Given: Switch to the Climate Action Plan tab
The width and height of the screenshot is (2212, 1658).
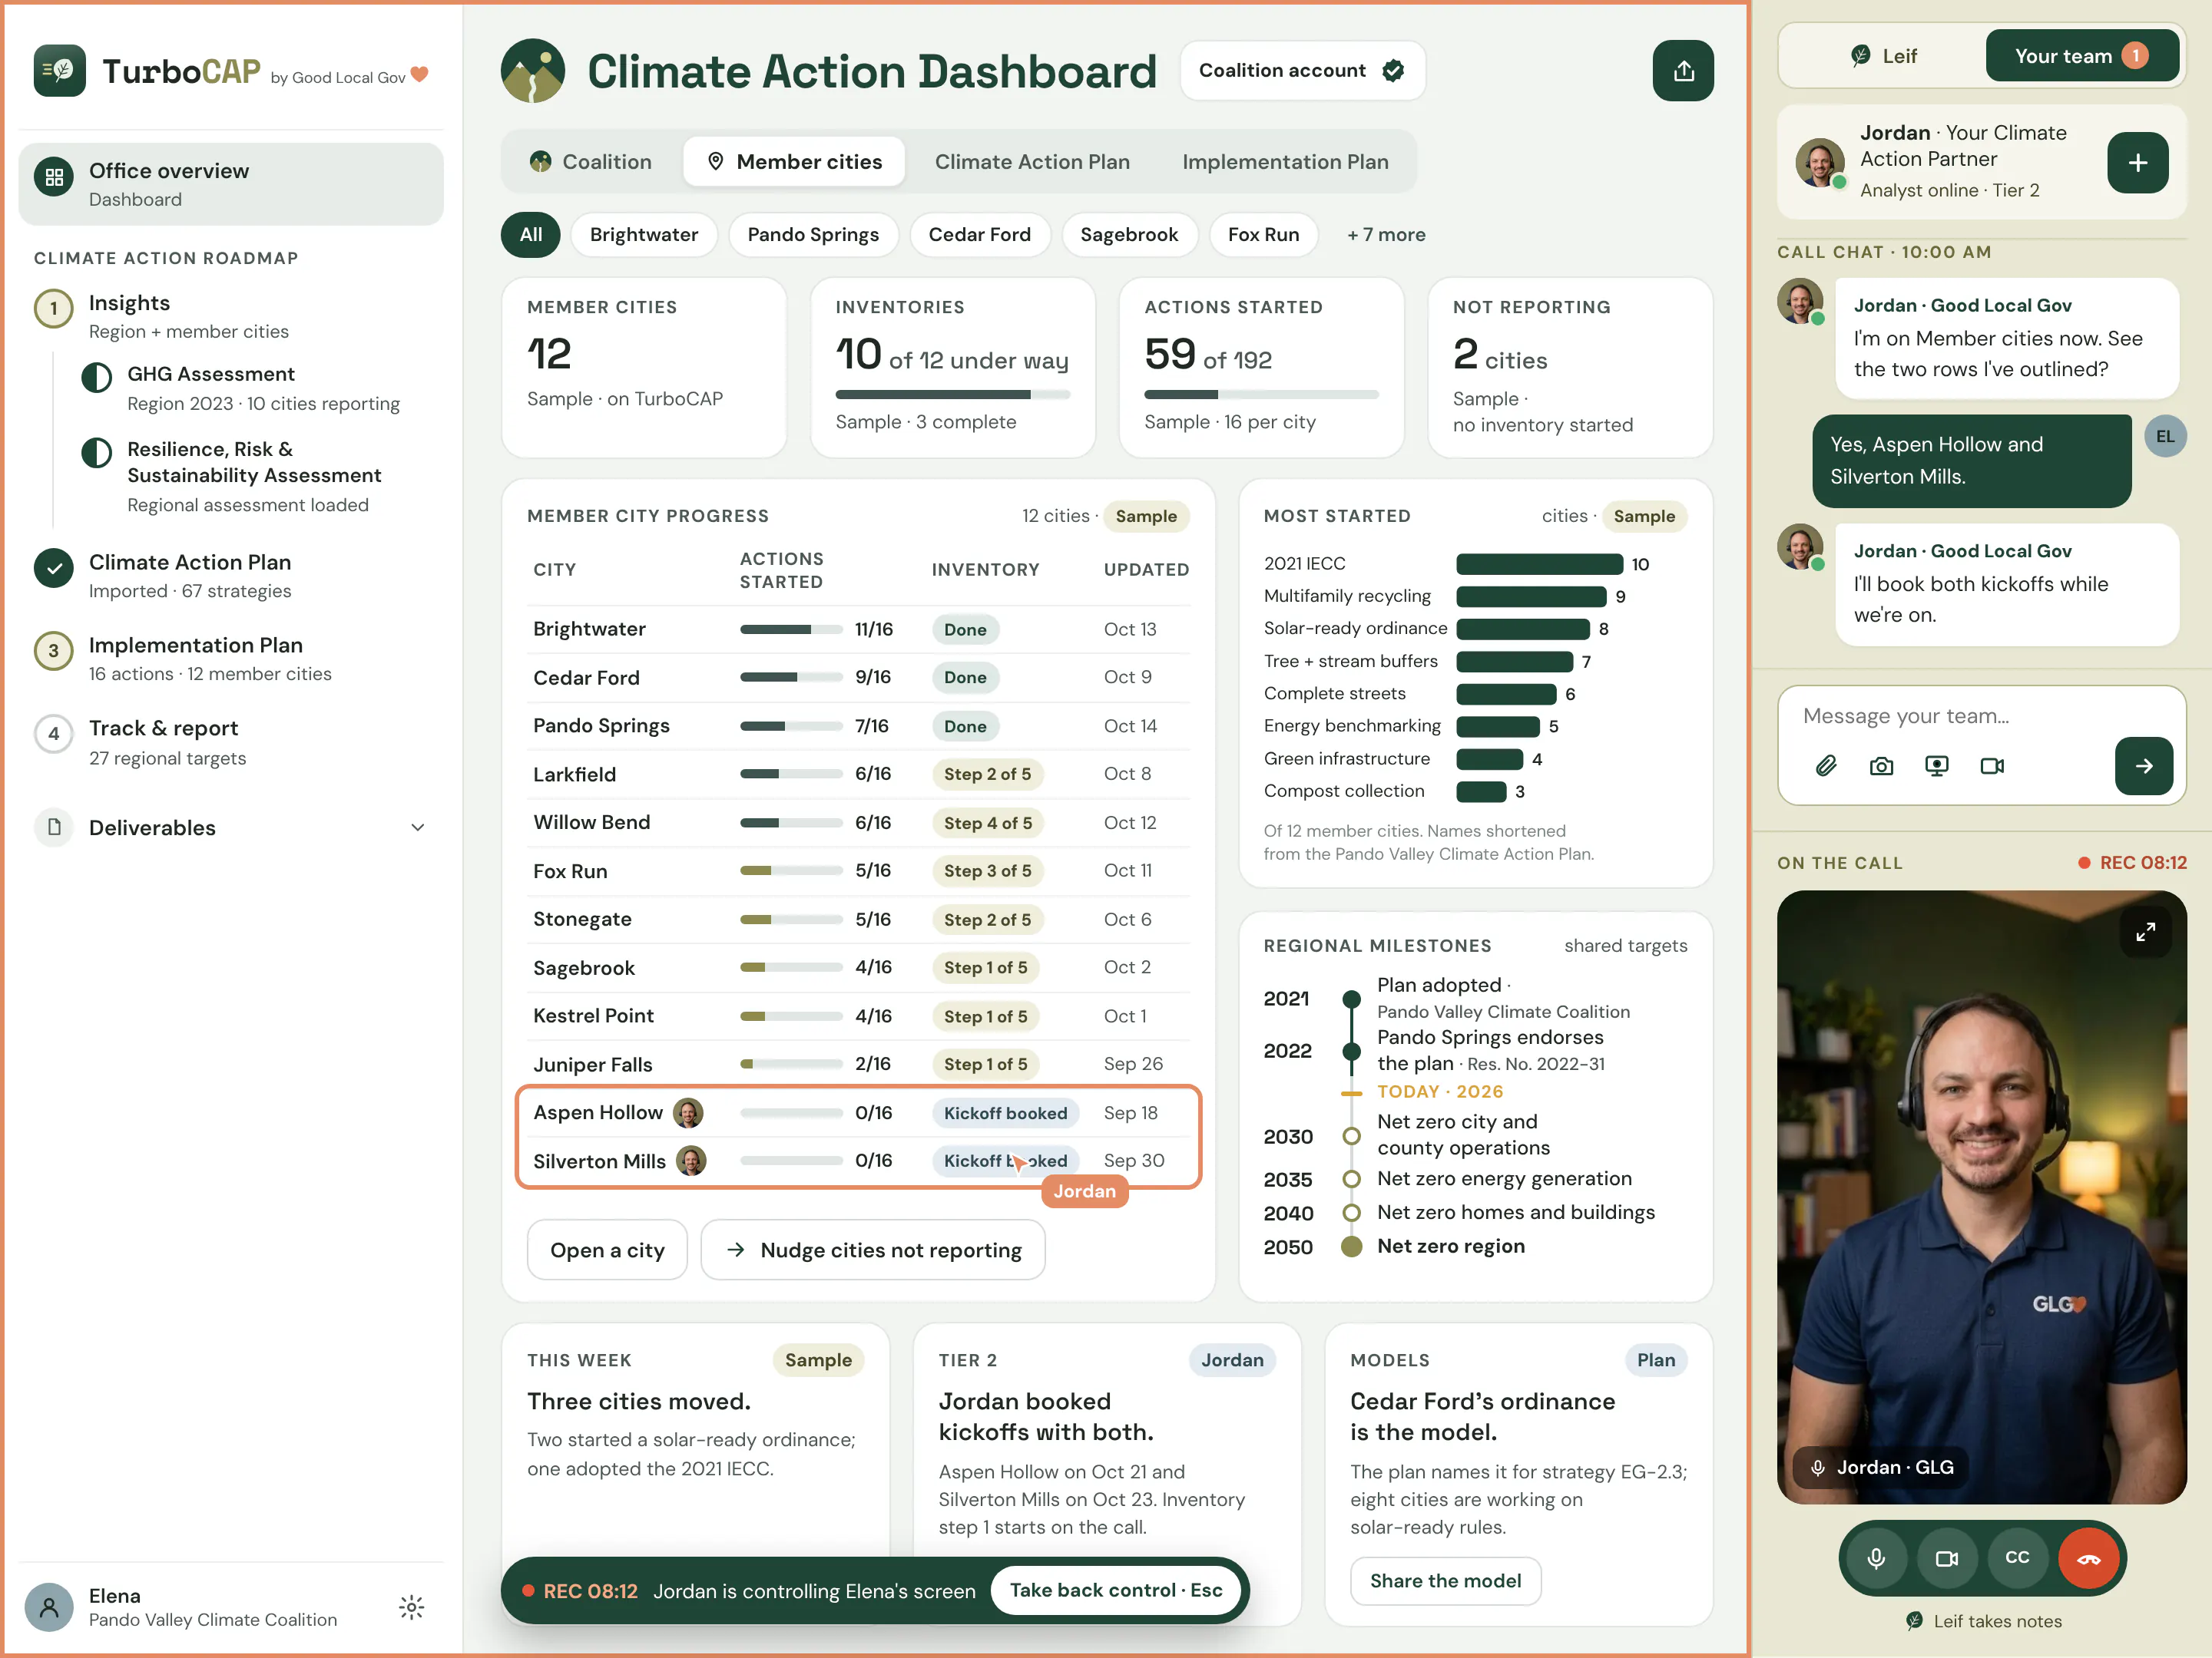Looking at the screenshot, I should 1032,162.
